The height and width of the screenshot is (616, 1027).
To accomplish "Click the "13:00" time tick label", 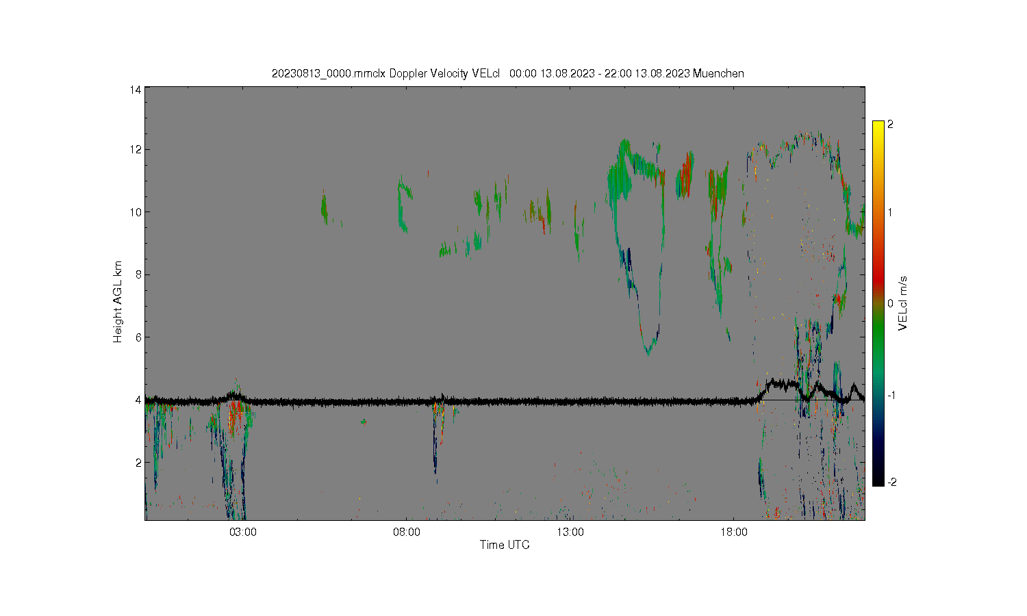I will (570, 532).
